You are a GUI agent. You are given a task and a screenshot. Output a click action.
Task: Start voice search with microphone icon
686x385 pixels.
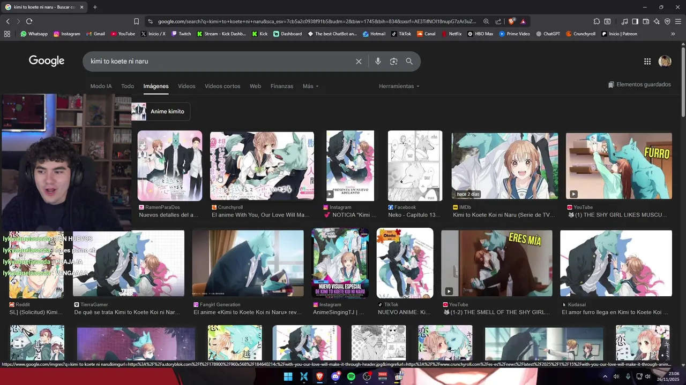point(378,61)
